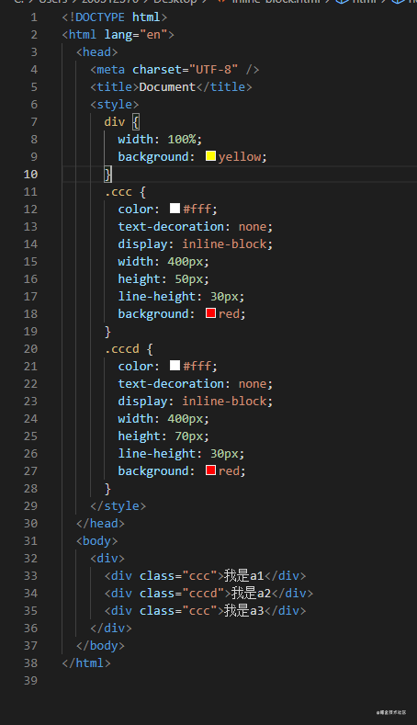Click "display: inline-block;" on line 14
The width and height of the screenshot is (417, 725).
pyautogui.click(x=196, y=244)
